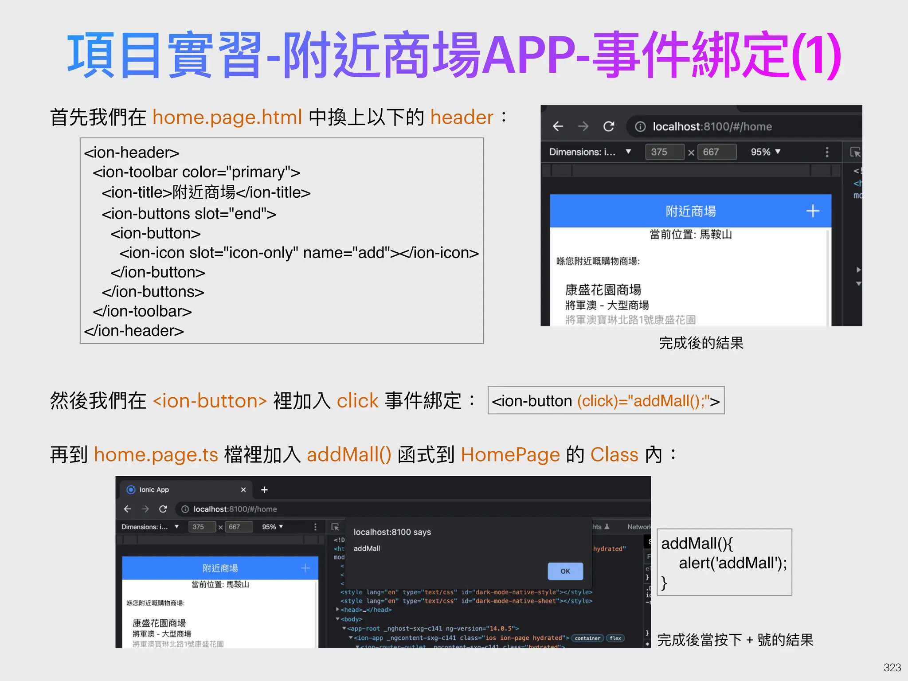Click the flex badge in devtools

[x=615, y=638]
